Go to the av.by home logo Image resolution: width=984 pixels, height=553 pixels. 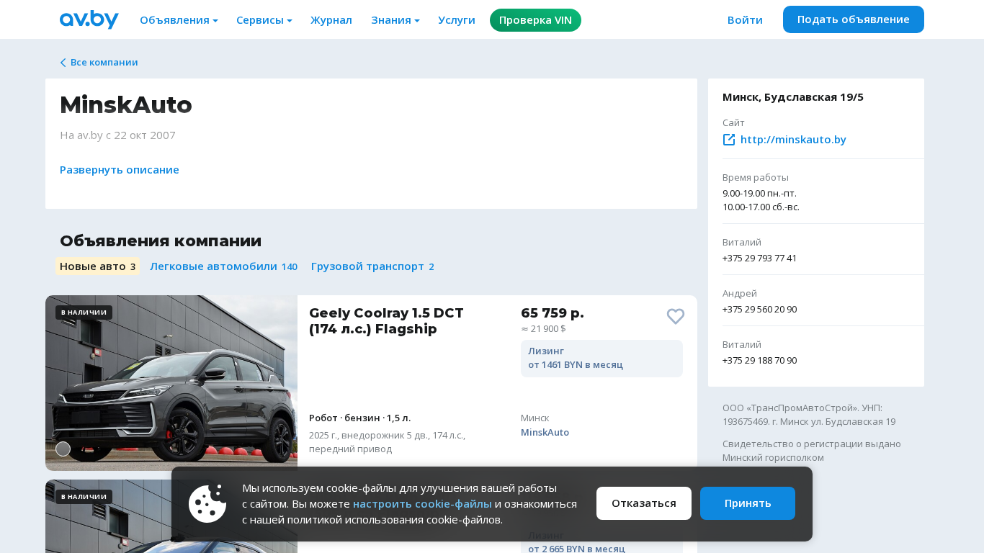point(89,19)
